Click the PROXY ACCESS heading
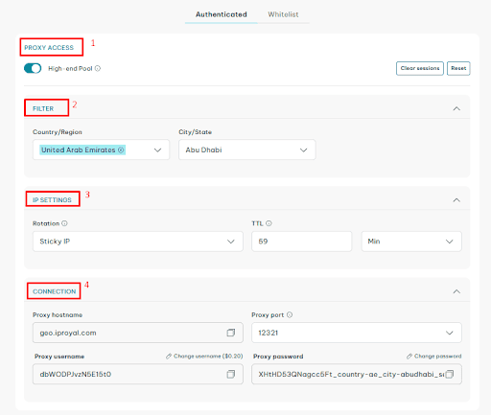491x415 pixels. (x=49, y=48)
